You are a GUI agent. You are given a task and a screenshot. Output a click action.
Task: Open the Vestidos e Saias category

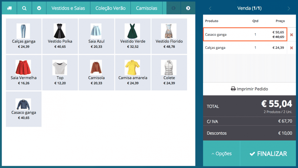point(68,8)
